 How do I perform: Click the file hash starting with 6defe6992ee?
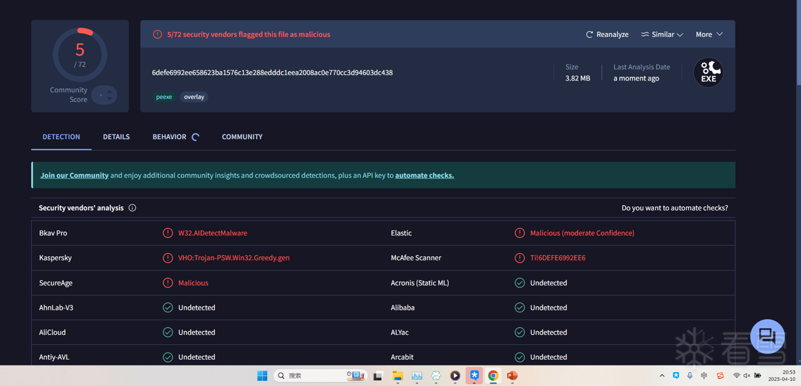coord(272,72)
